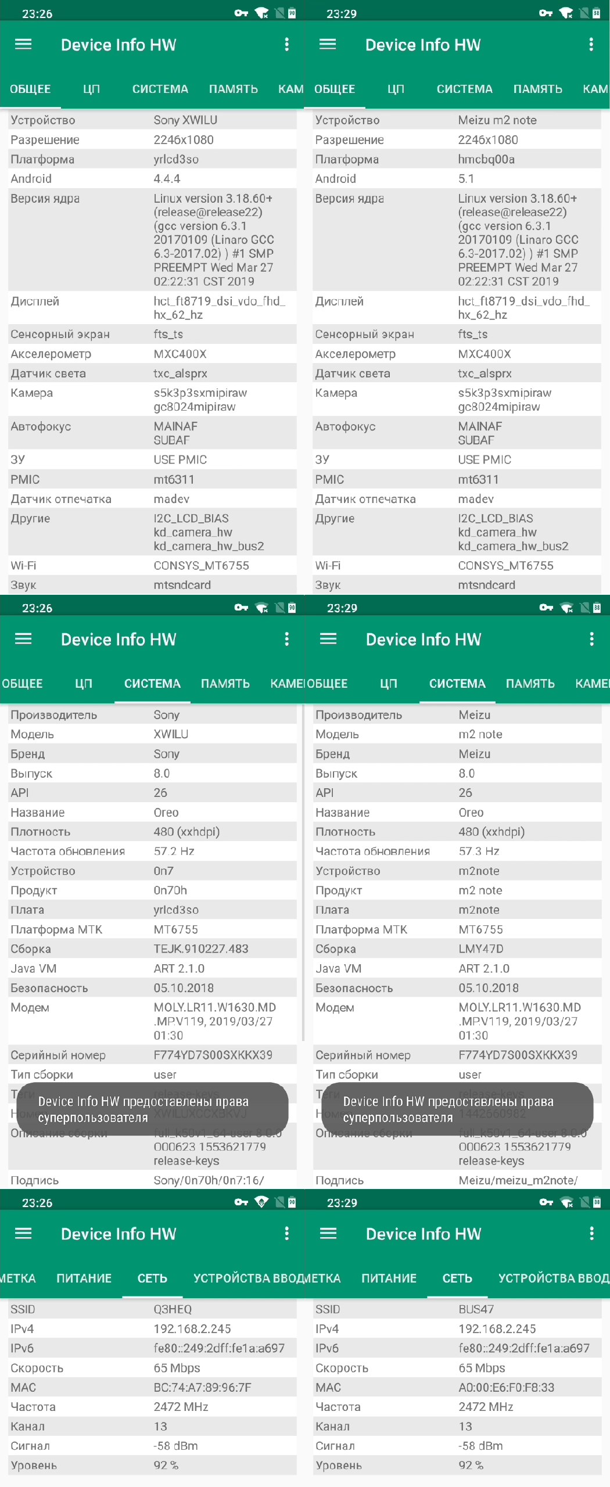Tap Android version "5.1"
The width and height of the screenshot is (610, 1487).
tap(466, 179)
